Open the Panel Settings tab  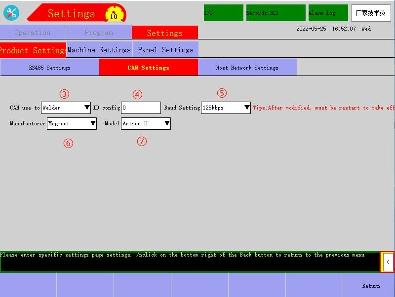coord(165,50)
